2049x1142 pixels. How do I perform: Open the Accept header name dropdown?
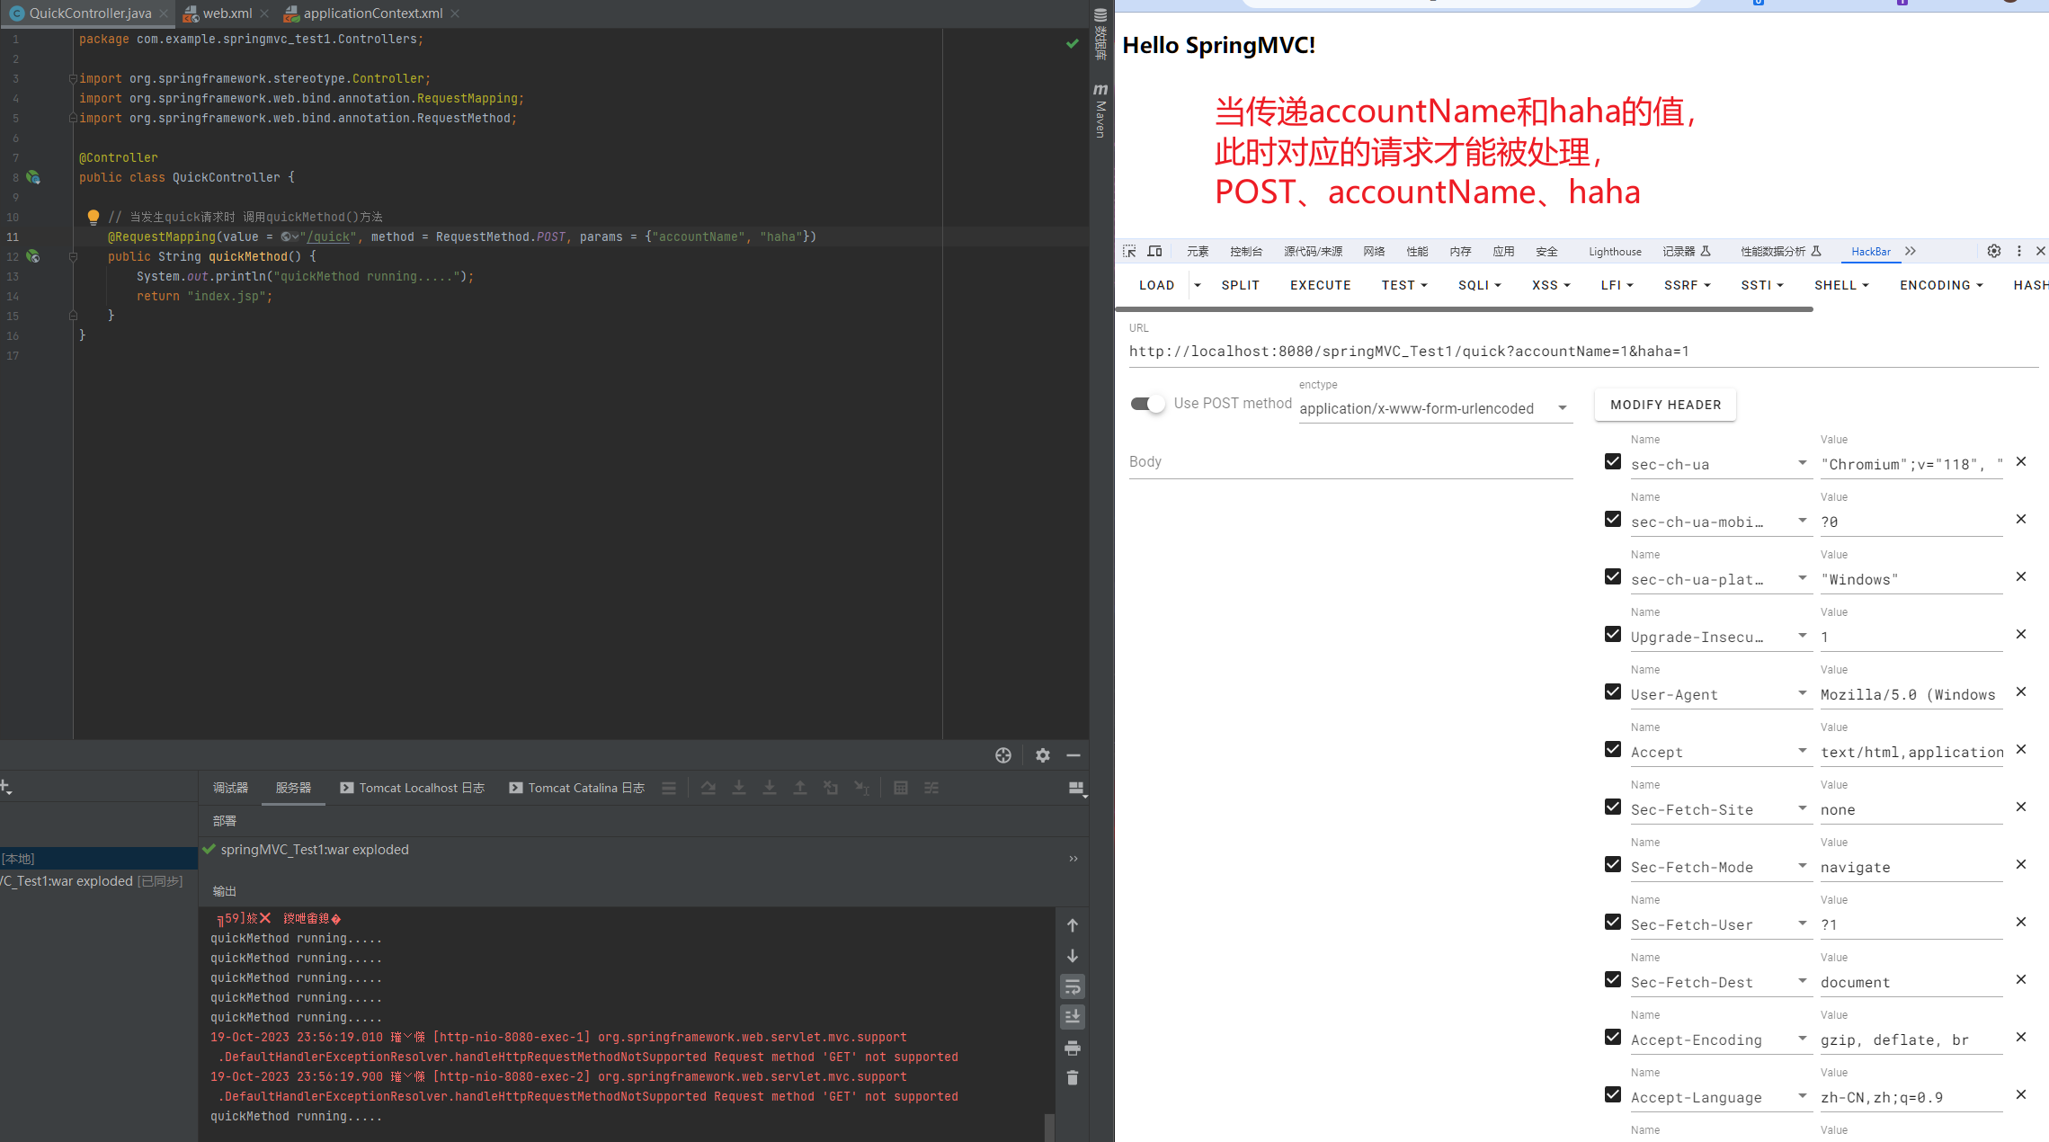1802,751
